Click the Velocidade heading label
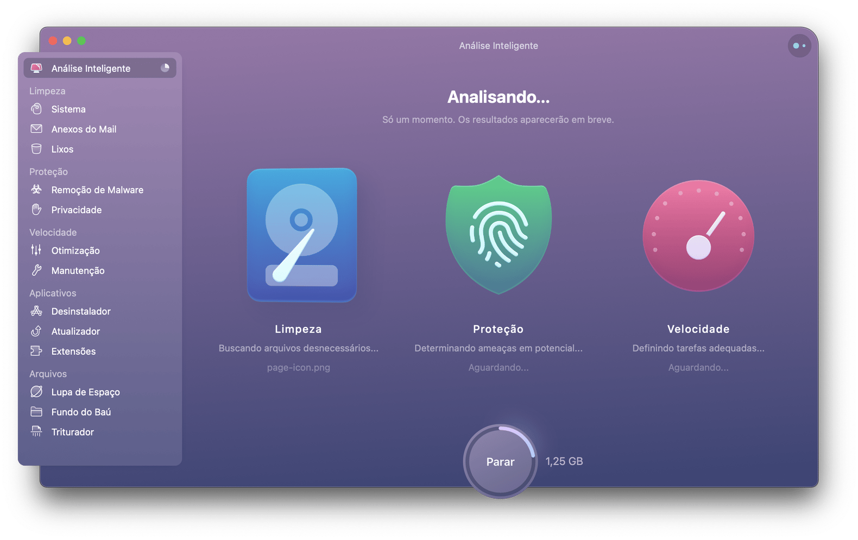Viewport: 858px width, 540px height. click(698, 329)
